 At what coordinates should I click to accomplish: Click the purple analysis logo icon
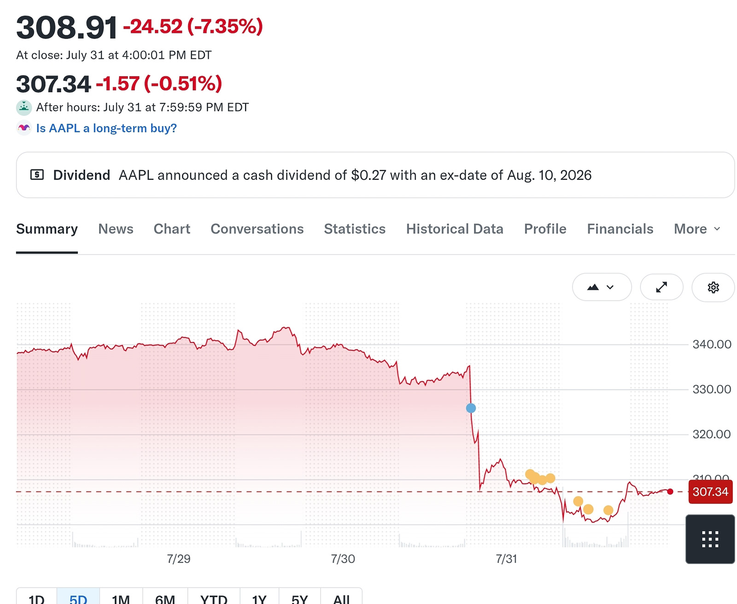[x=24, y=128]
